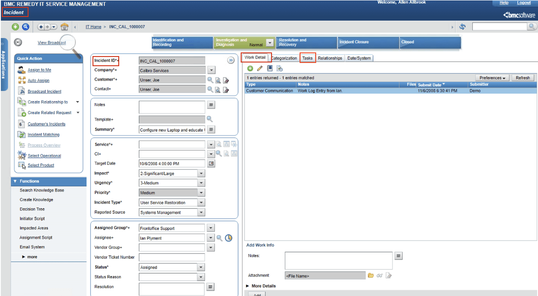Viewport: 538px width, 296px height.
Task: Click the Decision Tree function
Action: [32, 209]
